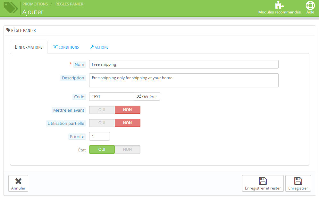Click the Utilisation partielle label
This screenshot has height=210, width=319.
[66, 124]
